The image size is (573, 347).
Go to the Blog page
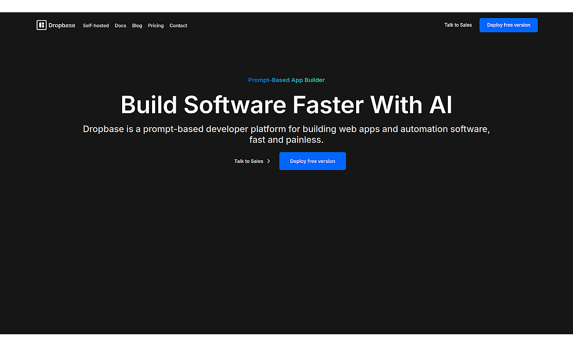[137, 26]
